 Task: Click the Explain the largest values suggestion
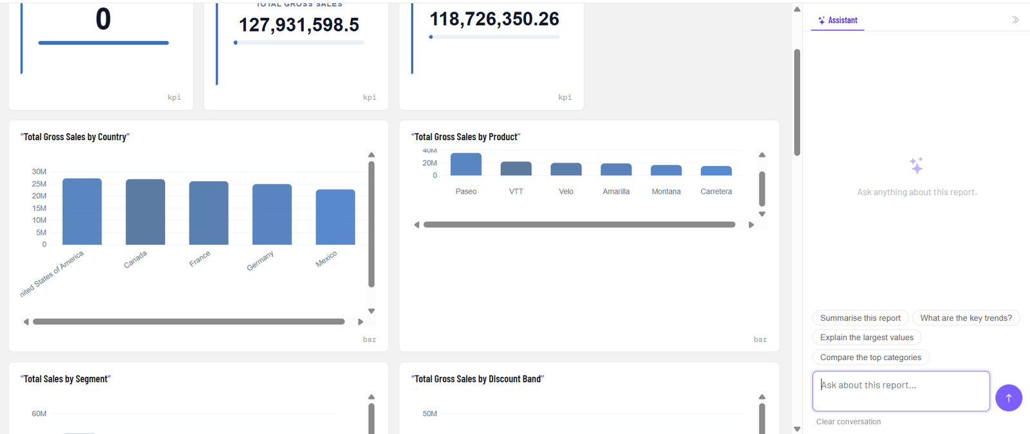coord(866,337)
